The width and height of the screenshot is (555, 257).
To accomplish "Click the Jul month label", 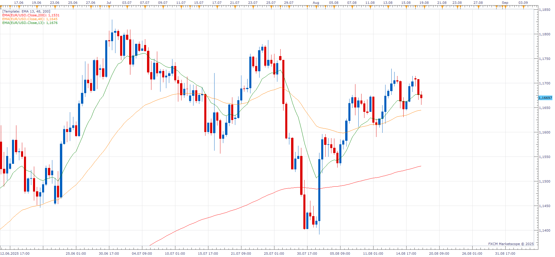I will 109,3.
